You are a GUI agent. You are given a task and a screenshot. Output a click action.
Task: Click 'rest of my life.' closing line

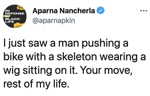point(36,84)
